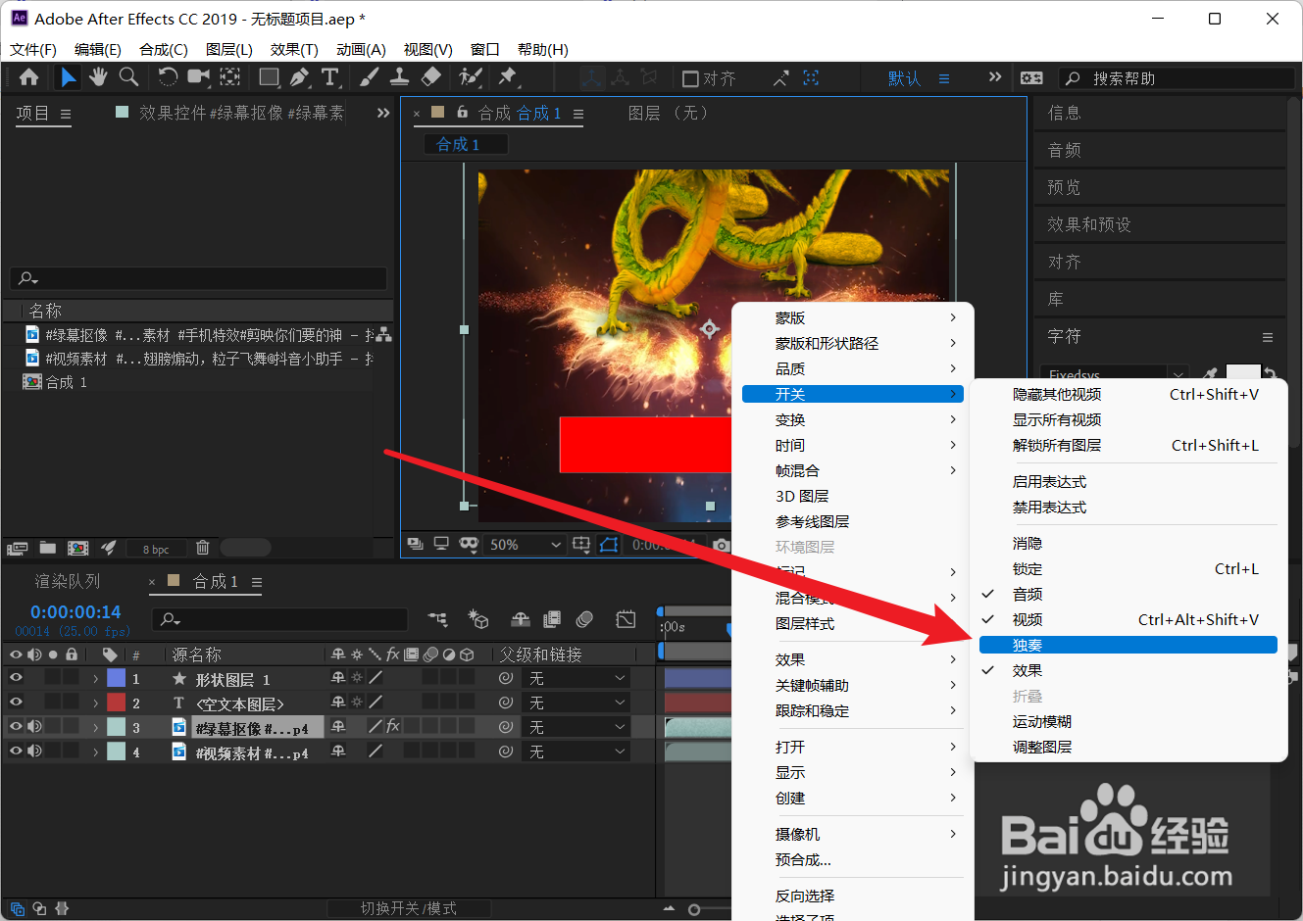Hide the 形状图层 1 layer with its eye

click(16, 677)
